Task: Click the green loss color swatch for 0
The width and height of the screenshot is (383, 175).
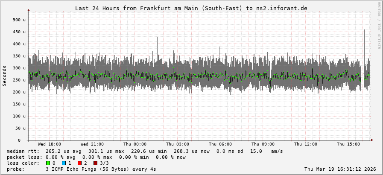Action: point(48,163)
